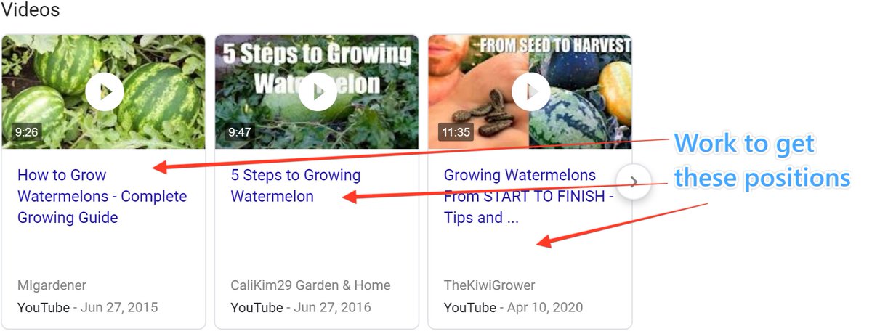The image size is (872, 334).
Task: Select the thumbnail showing watermelon seeds in hand
Action: coord(530,91)
